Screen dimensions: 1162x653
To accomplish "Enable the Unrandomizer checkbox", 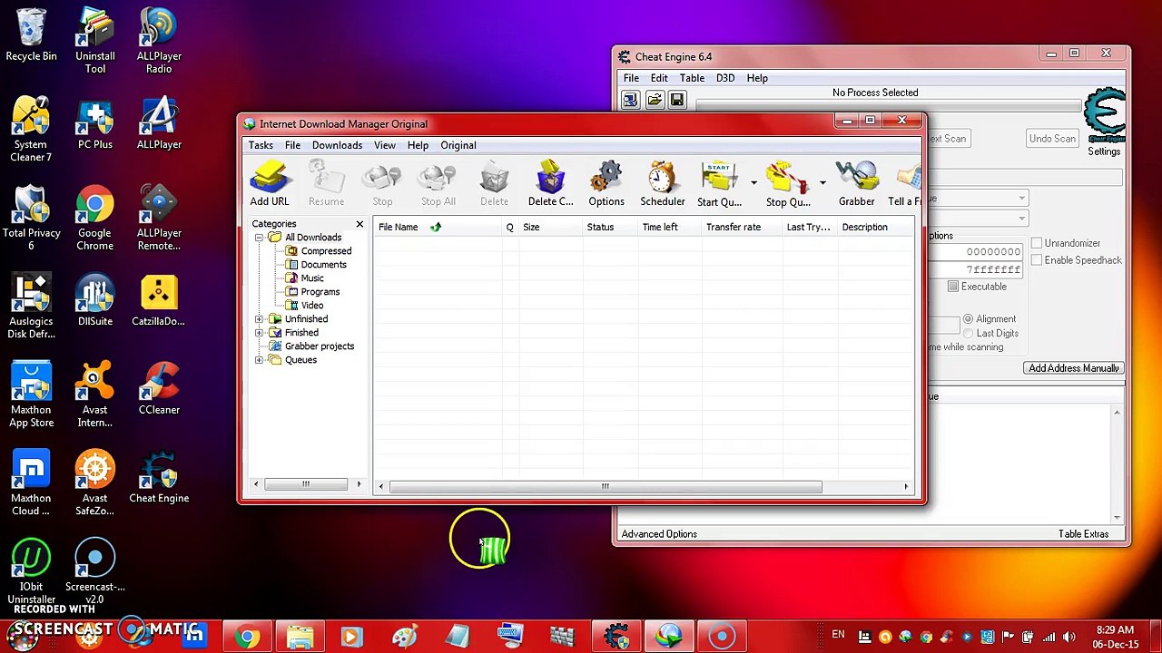I will [x=1037, y=243].
